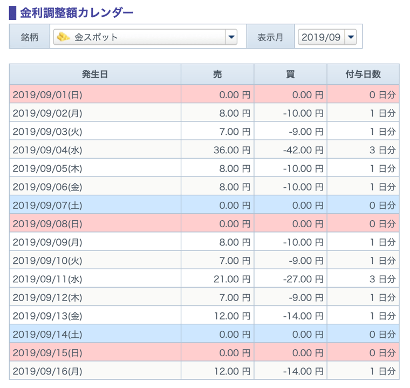Click the 銘柄 label cell
Screen dimensions: 410x388
click(30, 37)
